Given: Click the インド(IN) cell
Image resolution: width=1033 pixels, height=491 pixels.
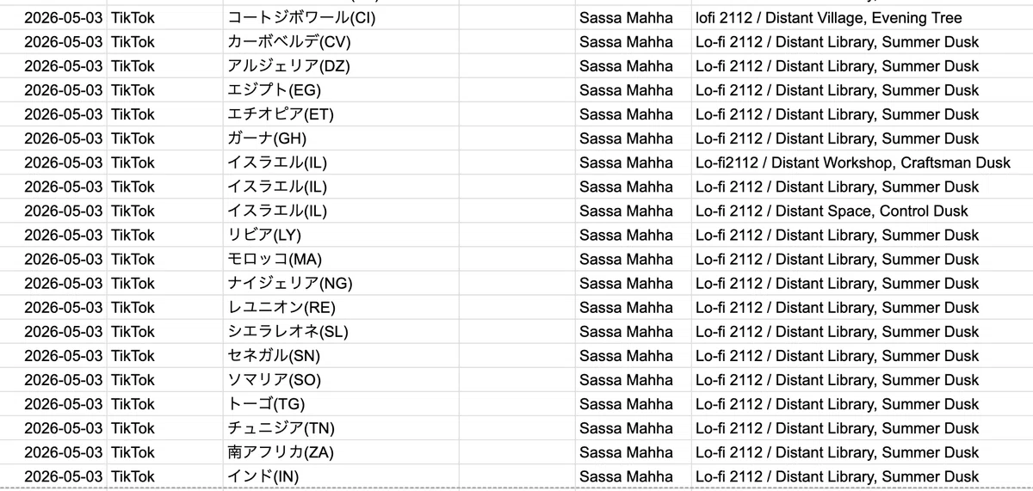Looking at the screenshot, I should tap(341, 476).
